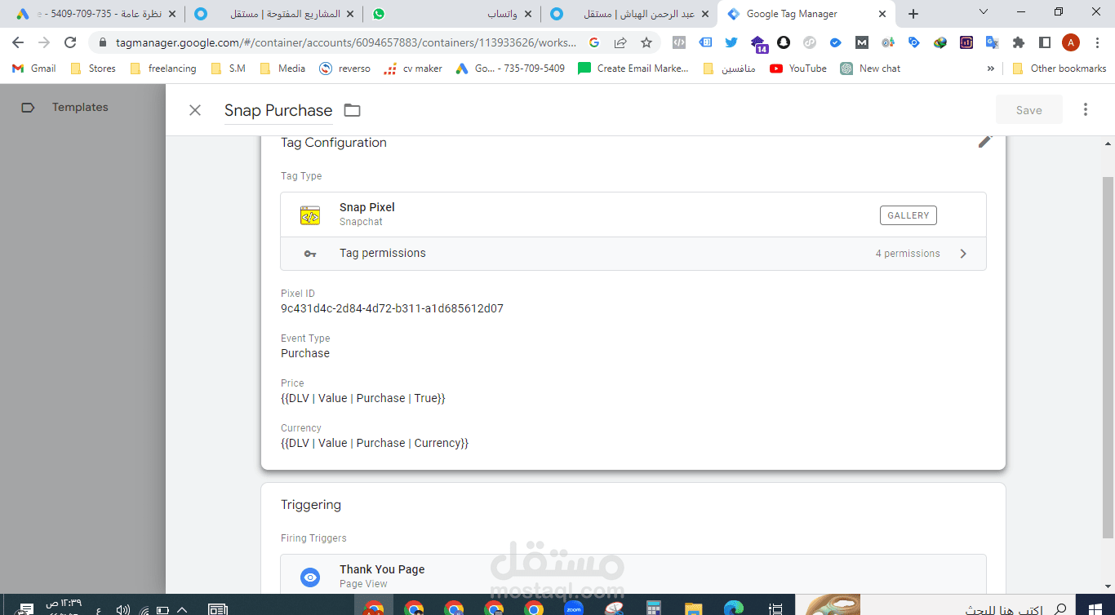Open the Chrome profile avatar A
This screenshot has width=1115, height=615.
(1071, 42)
